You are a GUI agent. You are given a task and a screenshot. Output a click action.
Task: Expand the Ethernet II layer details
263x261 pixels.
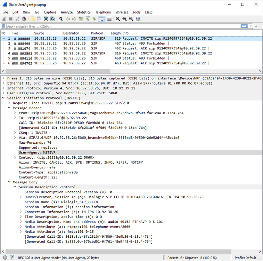coord(4,84)
